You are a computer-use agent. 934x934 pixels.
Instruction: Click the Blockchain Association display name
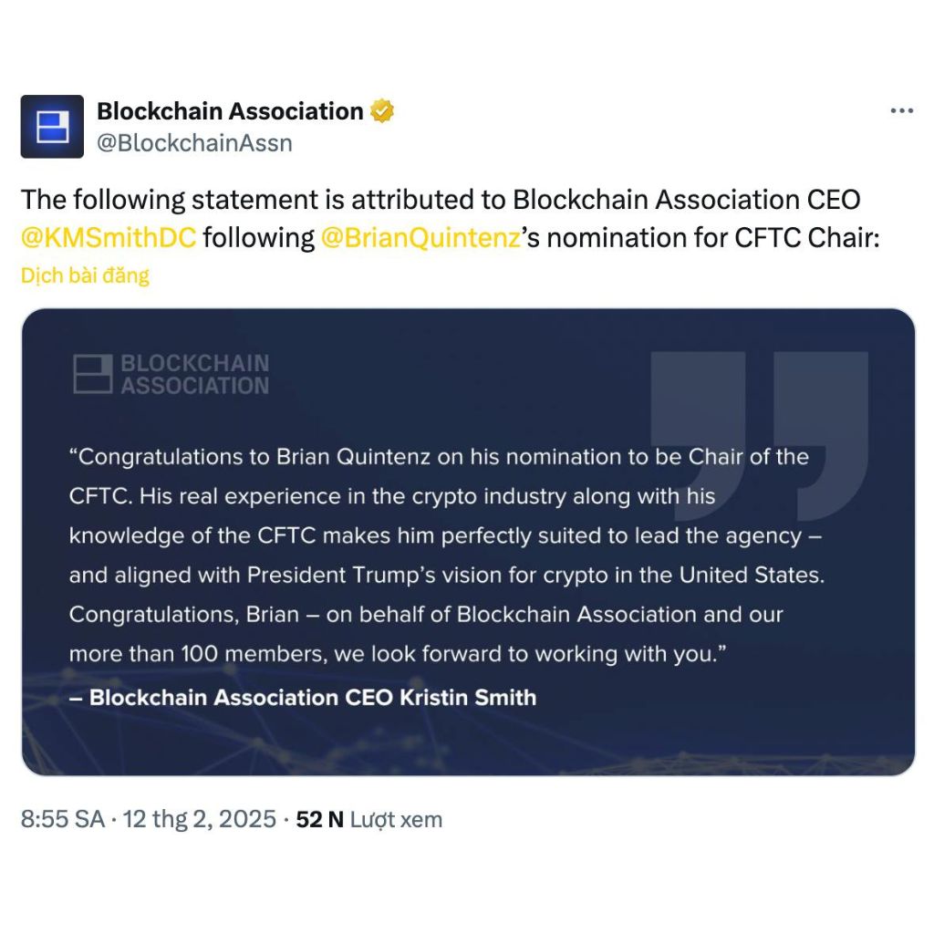click(x=230, y=111)
